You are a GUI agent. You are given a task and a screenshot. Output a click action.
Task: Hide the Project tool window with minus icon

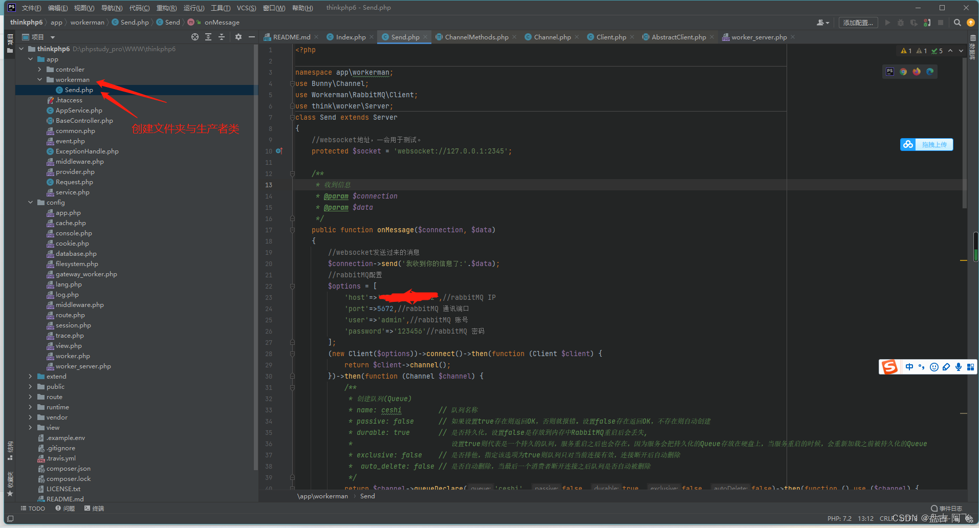click(251, 37)
